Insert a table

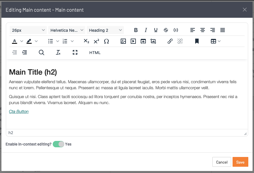[213, 41]
